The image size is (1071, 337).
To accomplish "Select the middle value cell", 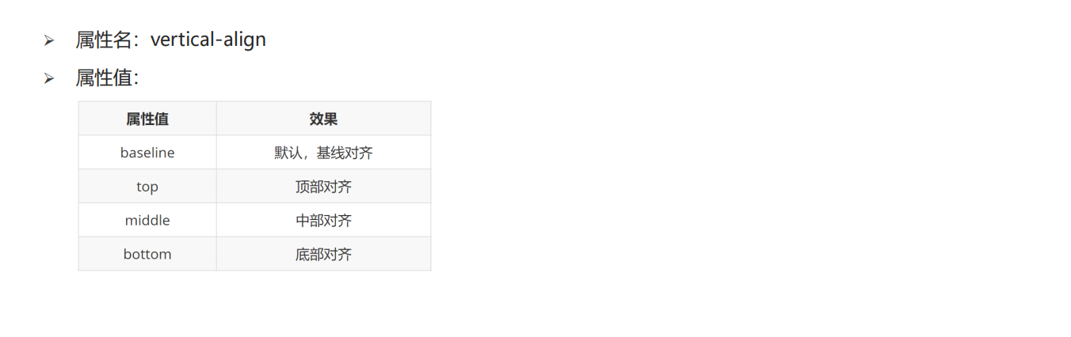I will pyautogui.click(x=147, y=220).
